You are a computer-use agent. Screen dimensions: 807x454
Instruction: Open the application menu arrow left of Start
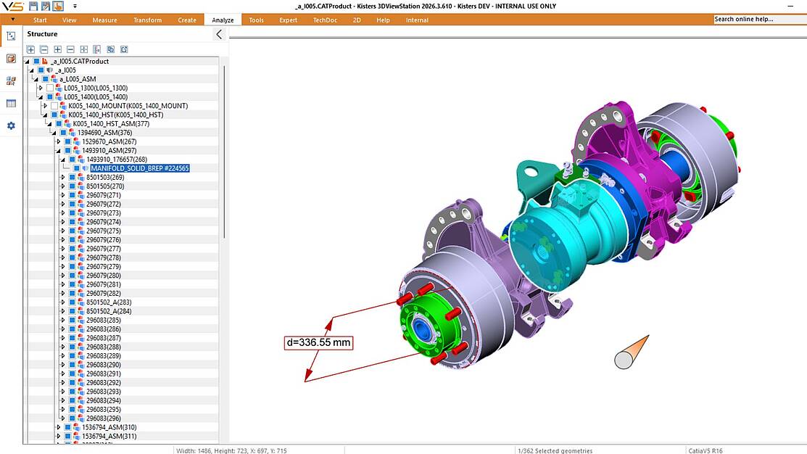point(12,20)
